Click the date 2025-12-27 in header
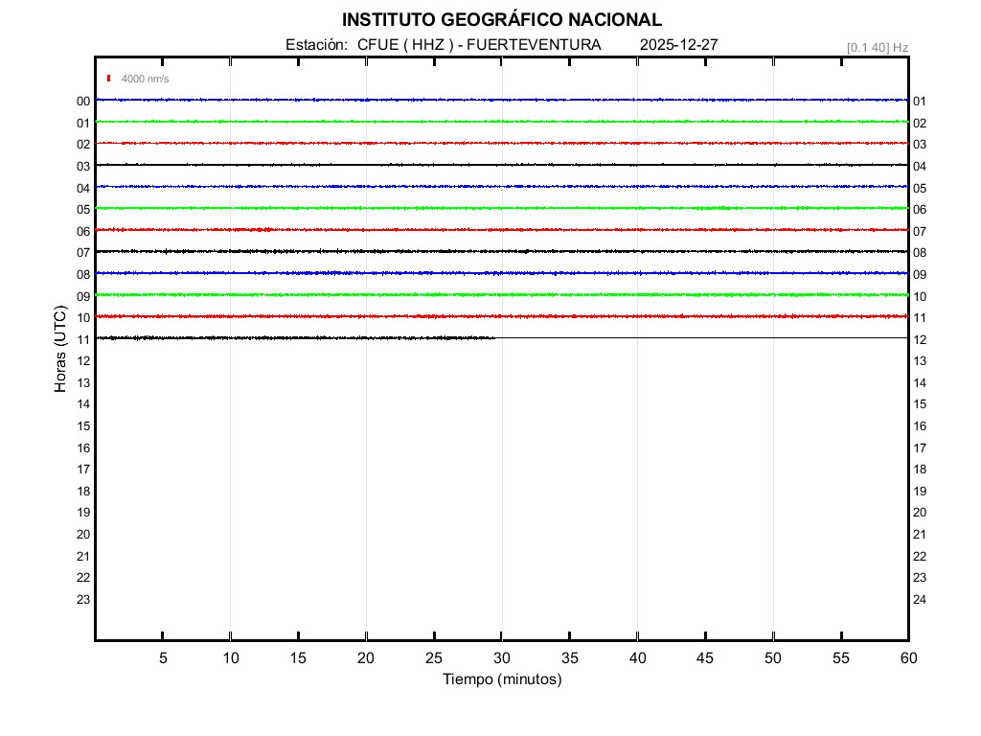 point(678,45)
